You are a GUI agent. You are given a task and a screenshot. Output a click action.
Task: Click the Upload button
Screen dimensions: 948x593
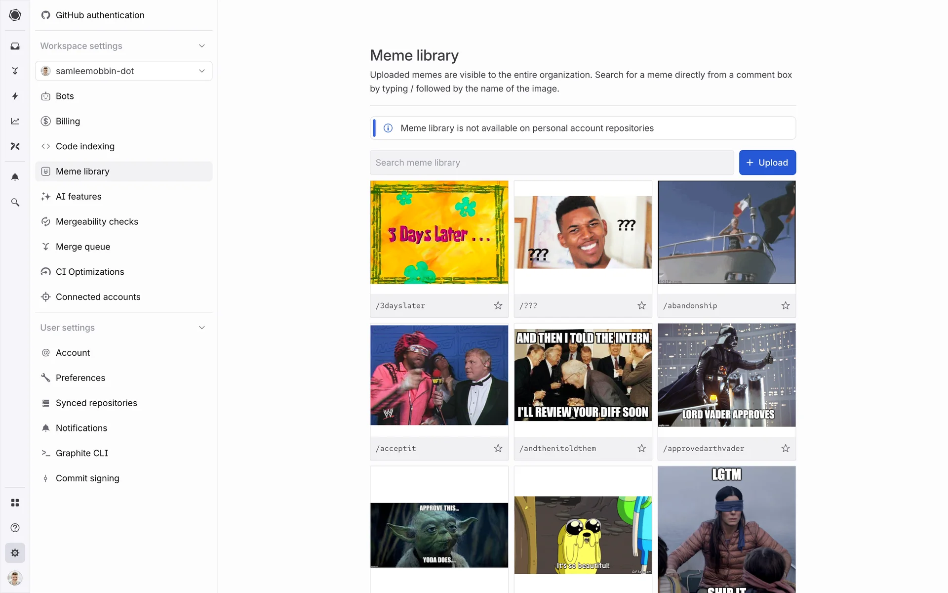[767, 163]
